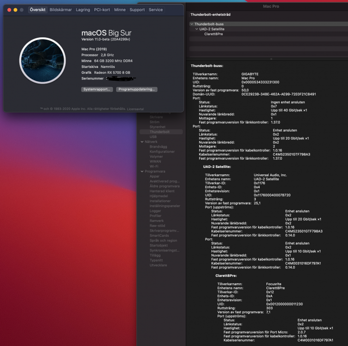This screenshot has width=348, height=346.
Task: Open the Bildskärmar tab
Action: 60,10
